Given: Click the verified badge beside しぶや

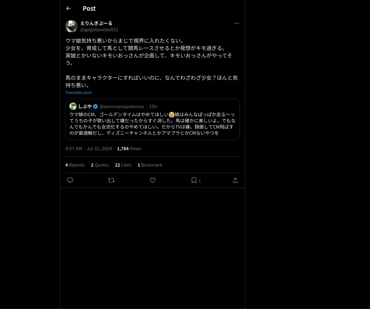Looking at the screenshot, I should coord(96,106).
